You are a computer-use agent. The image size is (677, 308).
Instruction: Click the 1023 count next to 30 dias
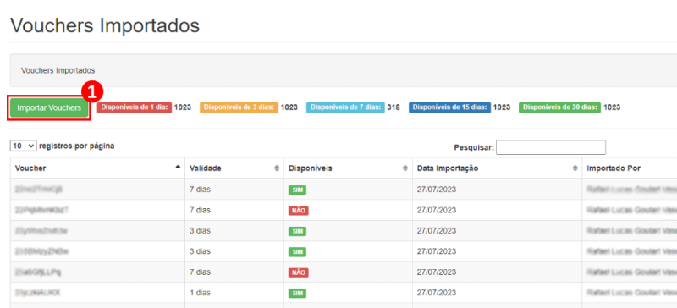tap(612, 107)
